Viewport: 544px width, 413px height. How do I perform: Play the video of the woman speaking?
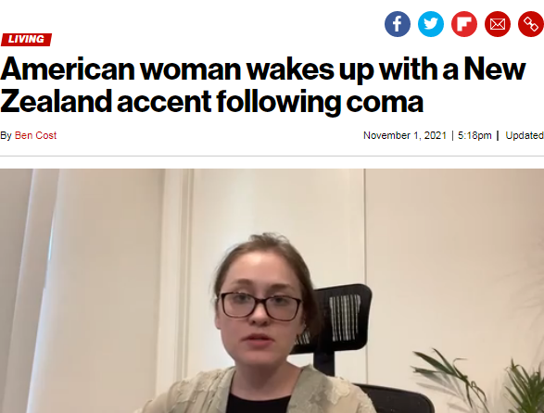pyautogui.click(x=272, y=291)
